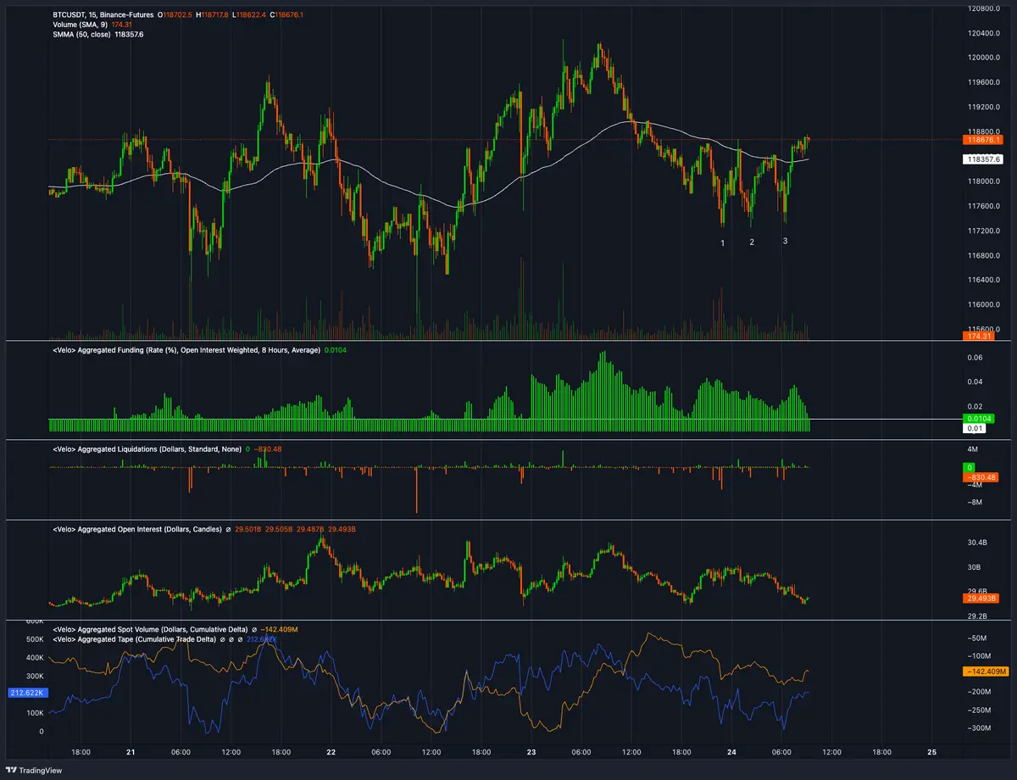
Task: Click the 4M liquidations axis value
Action: [973, 448]
